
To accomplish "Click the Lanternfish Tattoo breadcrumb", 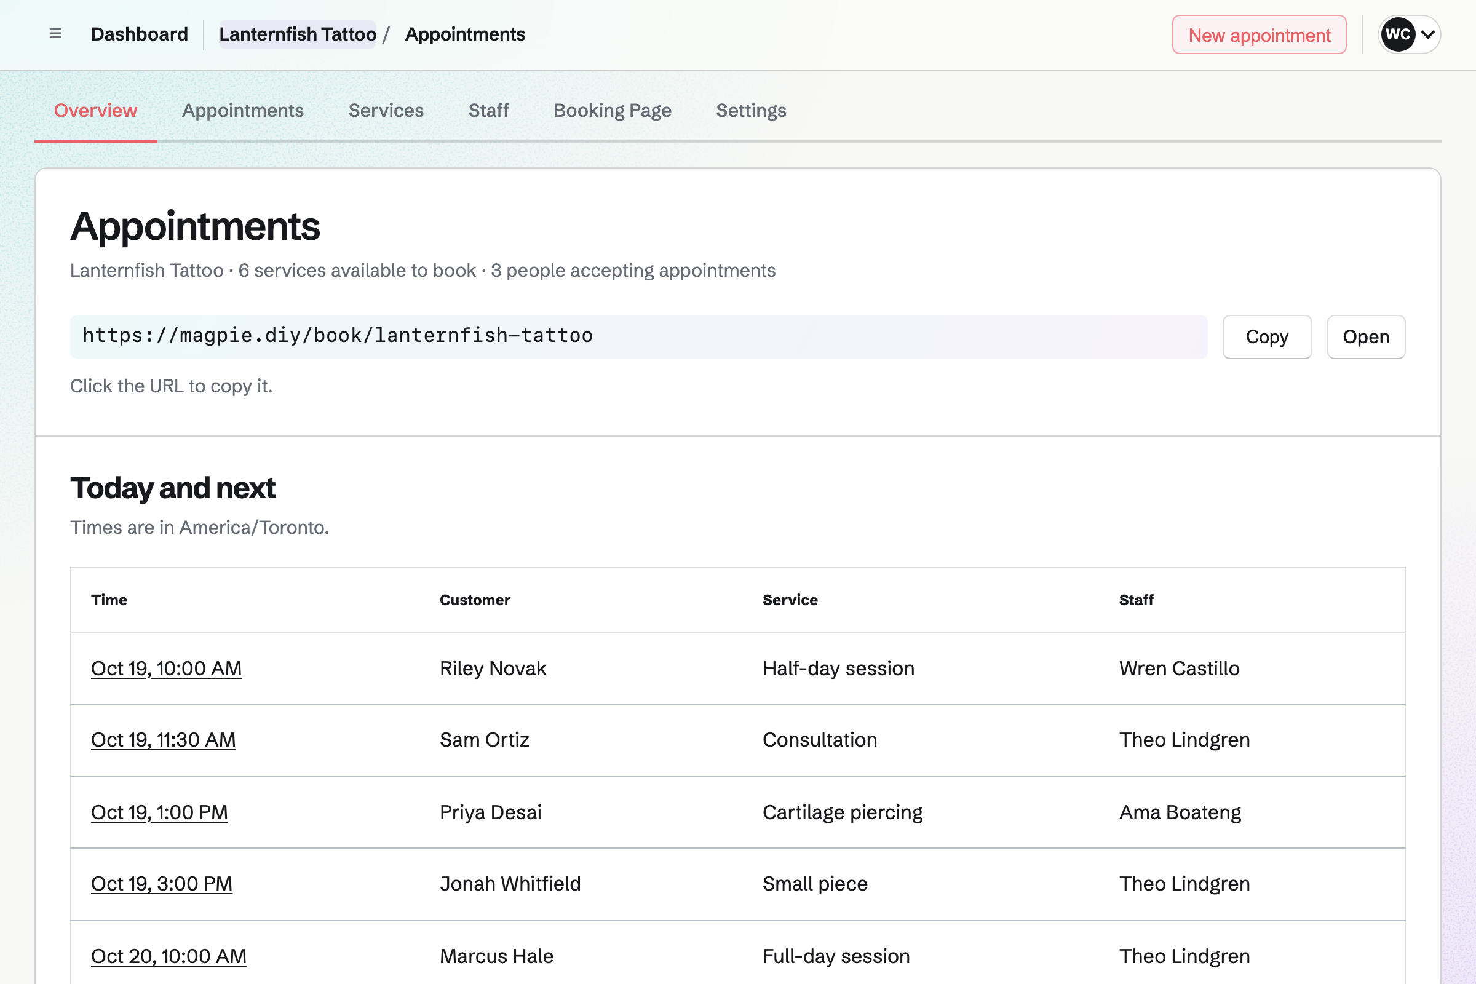I will tap(298, 34).
